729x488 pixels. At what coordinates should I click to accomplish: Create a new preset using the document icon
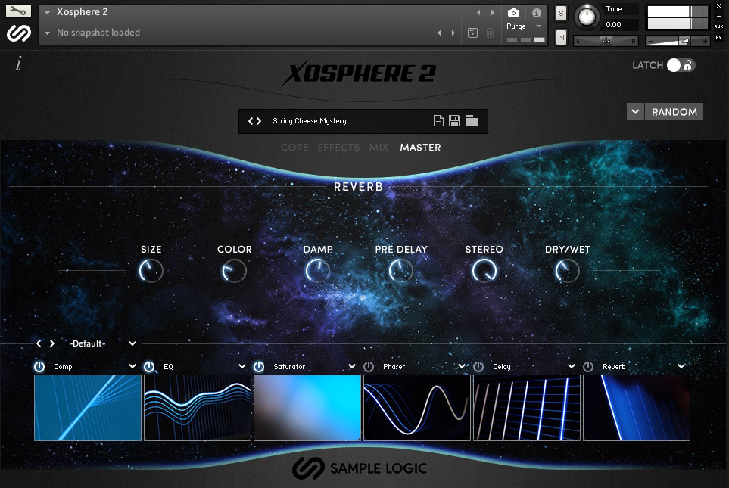click(438, 121)
